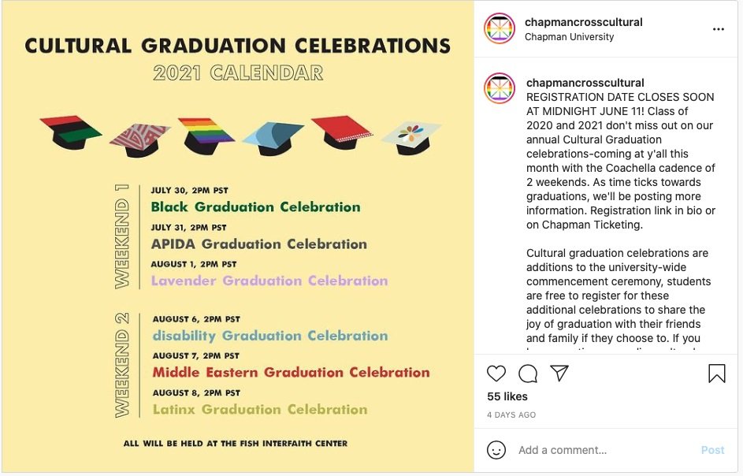
Task: Click the white flower-petal graduation cap
Action: click(x=410, y=137)
